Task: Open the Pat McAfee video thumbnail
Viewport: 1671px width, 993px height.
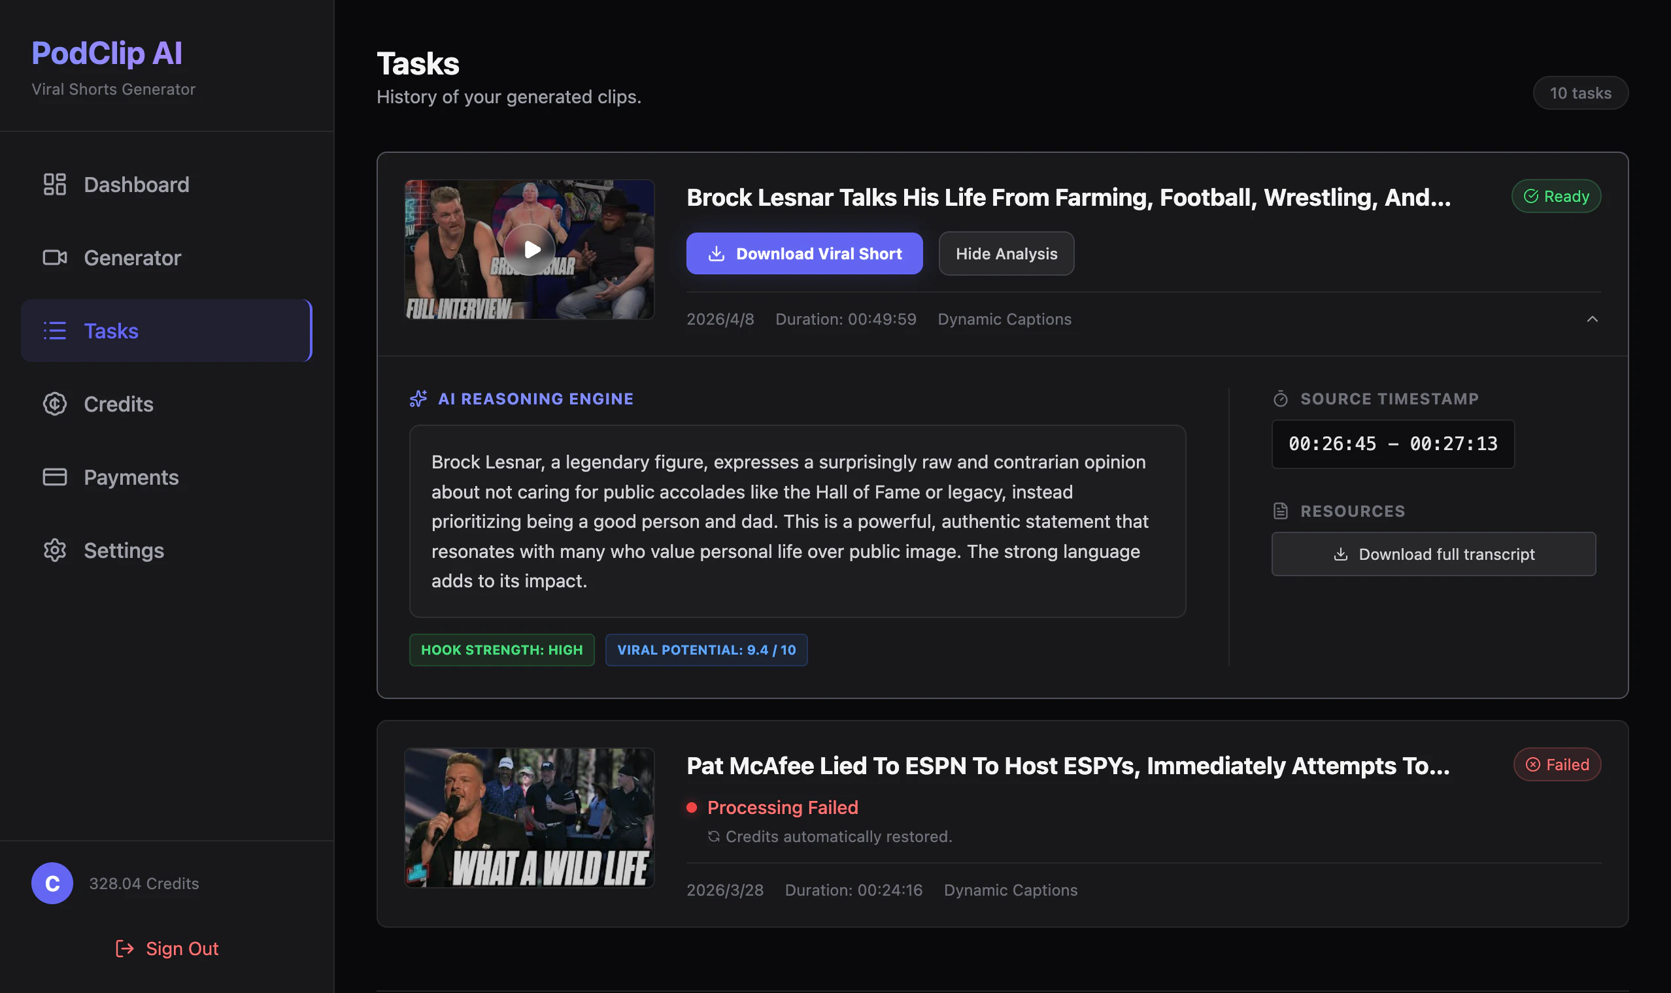Action: (x=530, y=818)
